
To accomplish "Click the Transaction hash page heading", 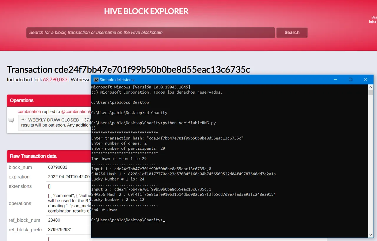I will click(128, 70).
